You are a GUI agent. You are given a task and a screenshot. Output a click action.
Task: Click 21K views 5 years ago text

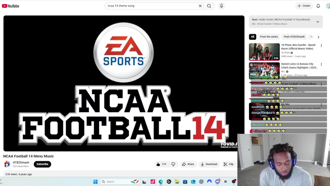click(x=19, y=174)
